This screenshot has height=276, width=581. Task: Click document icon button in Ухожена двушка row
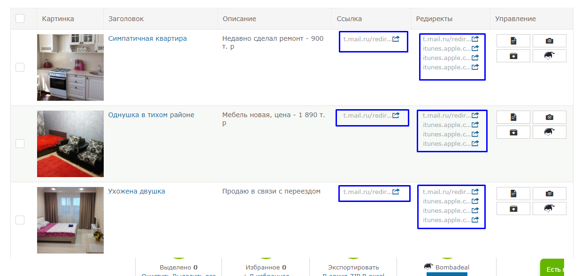513,194
